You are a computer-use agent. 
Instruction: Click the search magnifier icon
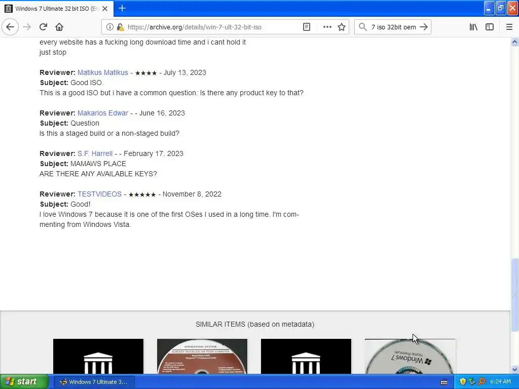[363, 27]
